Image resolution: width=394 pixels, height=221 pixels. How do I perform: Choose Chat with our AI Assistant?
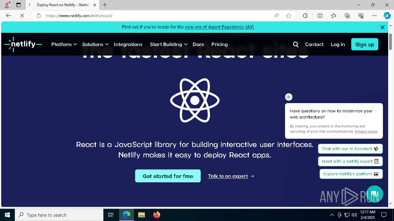[350, 149]
